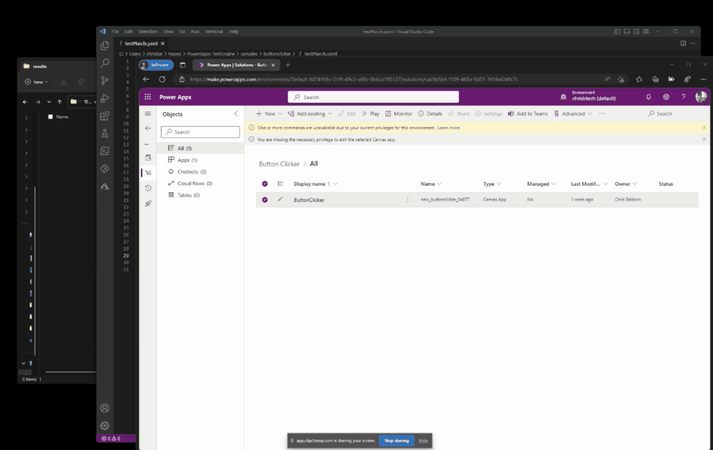
Task: Click Power Apps top Search box
Action: click(373, 97)
